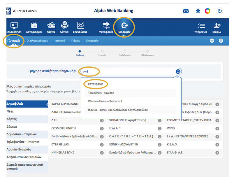
Task: Click the power logout icon
Action: [220, 11]
